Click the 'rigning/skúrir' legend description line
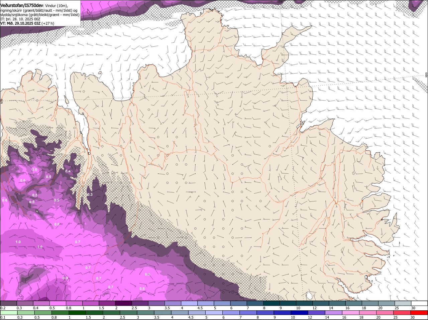This screenshot has width=428, height=320. tap(39, 10)
